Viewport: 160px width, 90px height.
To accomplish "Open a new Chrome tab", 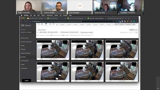I will (128, 18).
